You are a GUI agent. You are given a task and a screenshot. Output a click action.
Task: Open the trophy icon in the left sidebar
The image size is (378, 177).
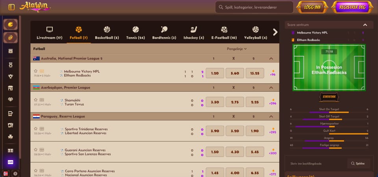pos(11,76)
